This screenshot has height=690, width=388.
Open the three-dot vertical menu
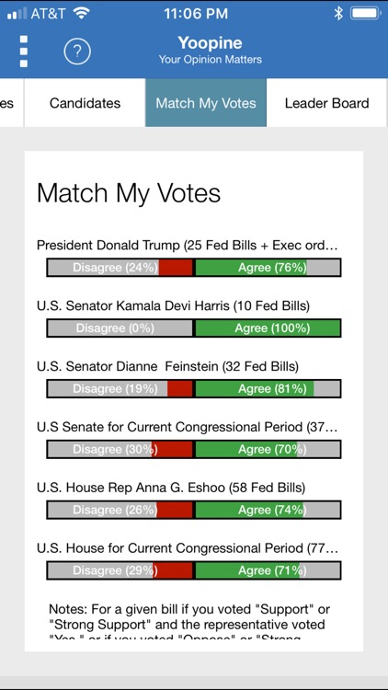click(x=24, y=52)
